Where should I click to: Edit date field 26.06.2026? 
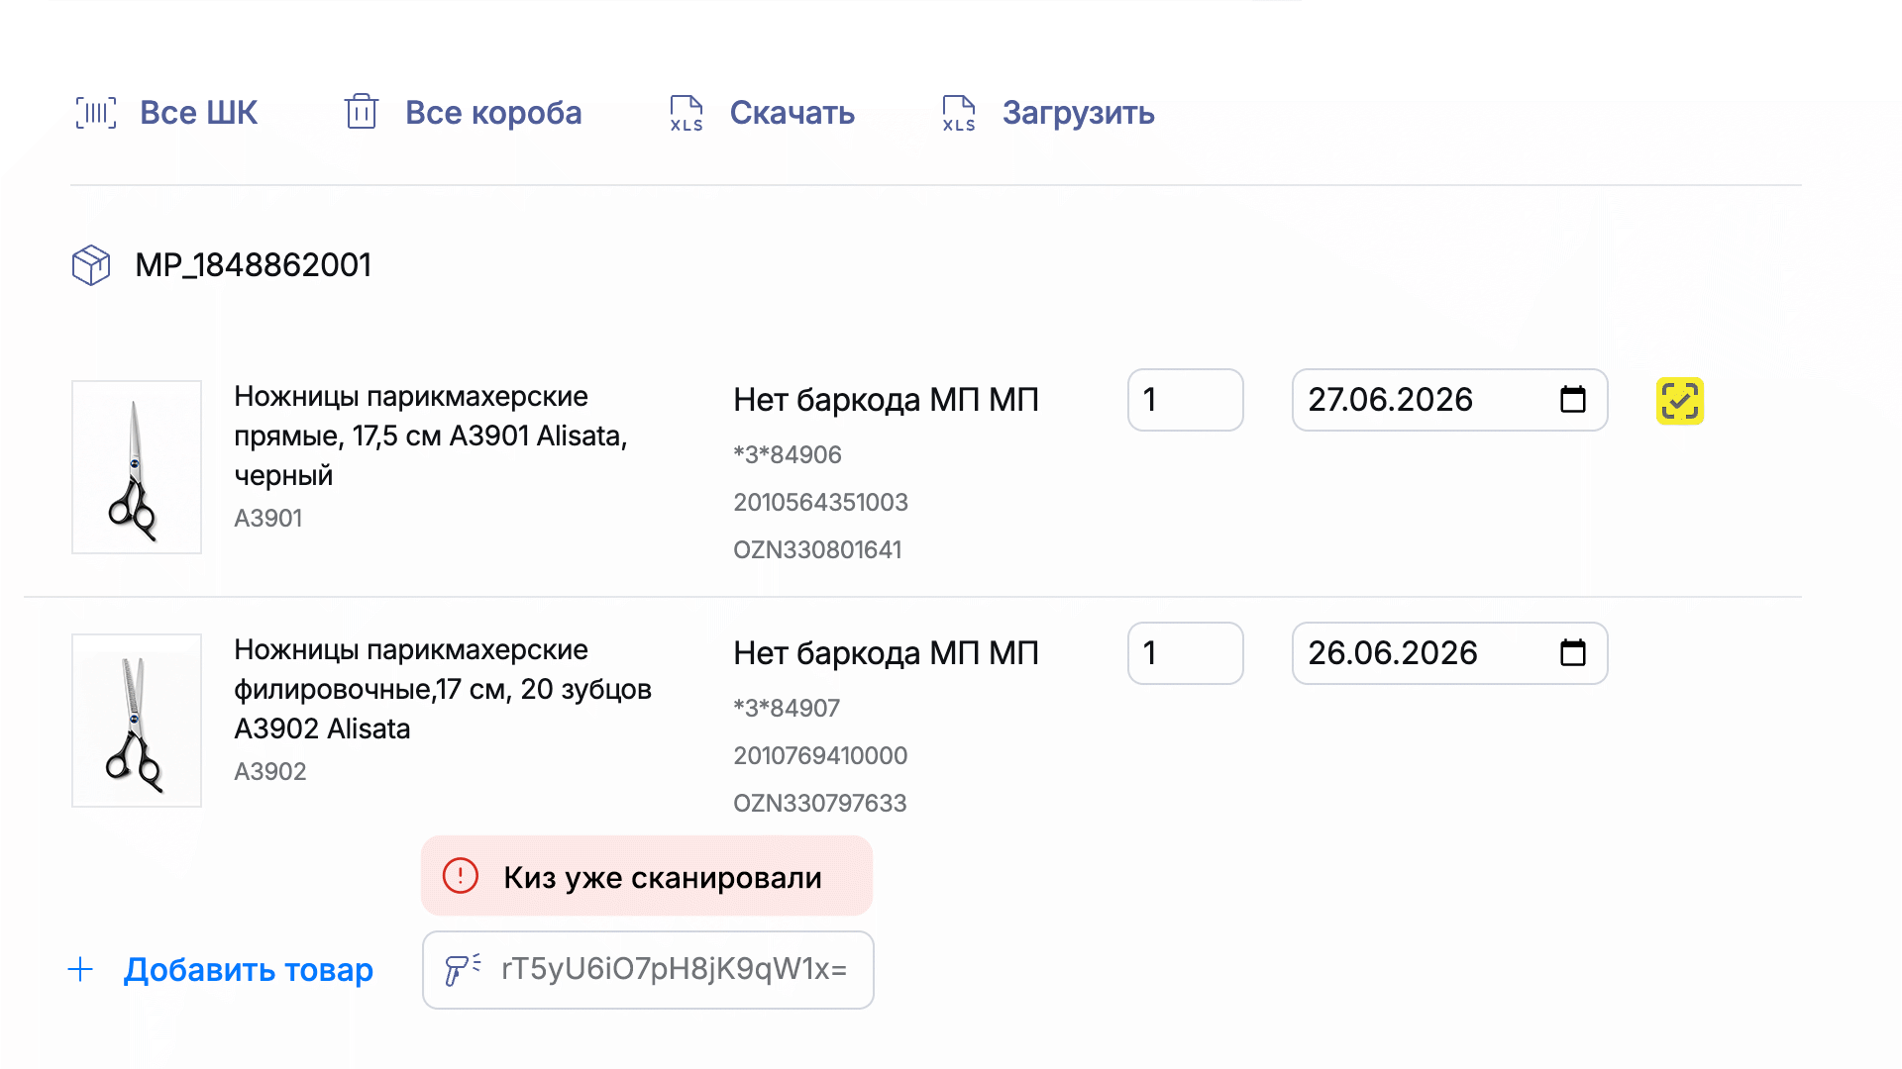click(x=1449, y=653)
